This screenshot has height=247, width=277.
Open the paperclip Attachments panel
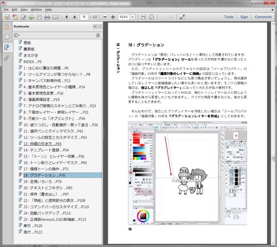pos(6,58)
